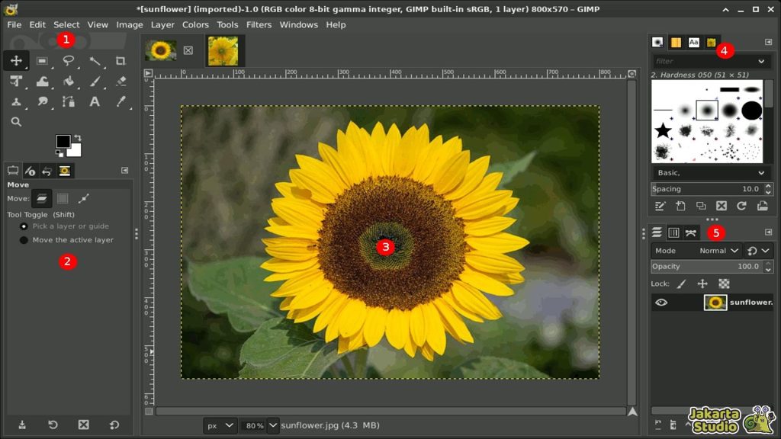Switch to the Paths tab
Image resolution: width=781 pixels, height=439 pixels.
tap(691, 232)
